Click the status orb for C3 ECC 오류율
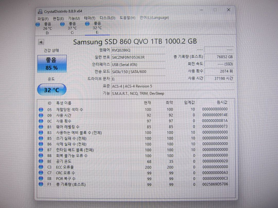 click(x=41, y=167)
